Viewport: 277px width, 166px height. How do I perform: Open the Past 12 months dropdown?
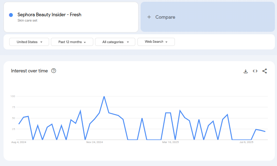72,42
